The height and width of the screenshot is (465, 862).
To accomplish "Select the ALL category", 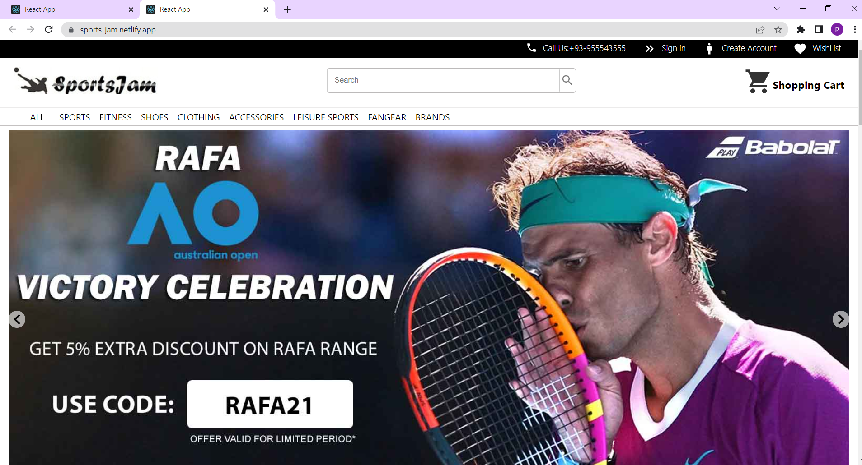I will pos(37,117).
